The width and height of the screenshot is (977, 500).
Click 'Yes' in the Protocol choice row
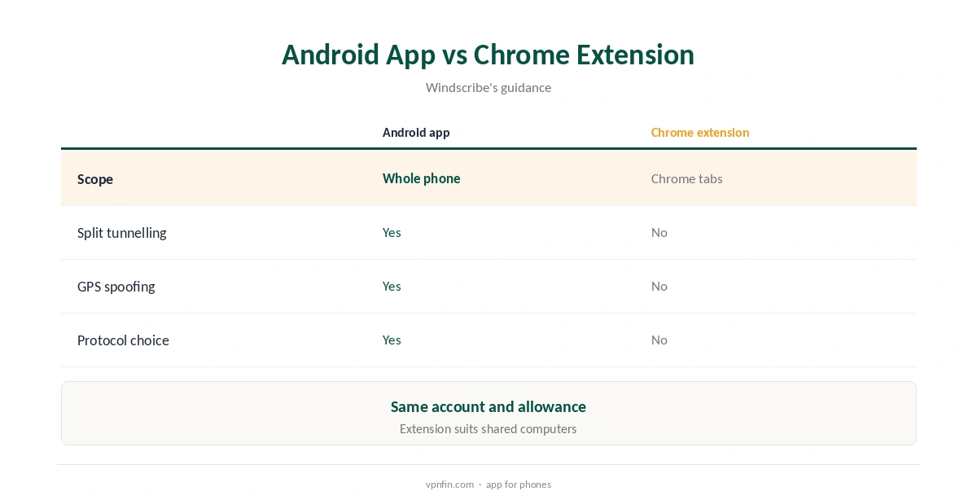pos(392,340)
